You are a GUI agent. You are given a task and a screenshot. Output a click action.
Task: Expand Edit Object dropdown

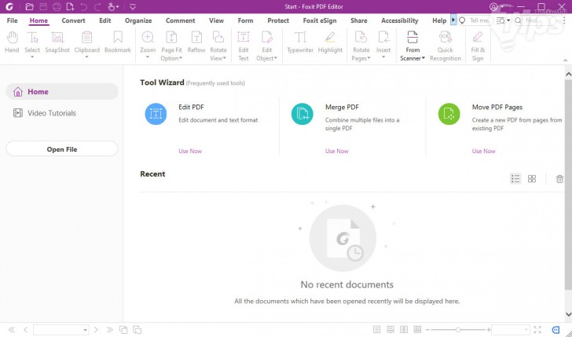coord(276,58)
